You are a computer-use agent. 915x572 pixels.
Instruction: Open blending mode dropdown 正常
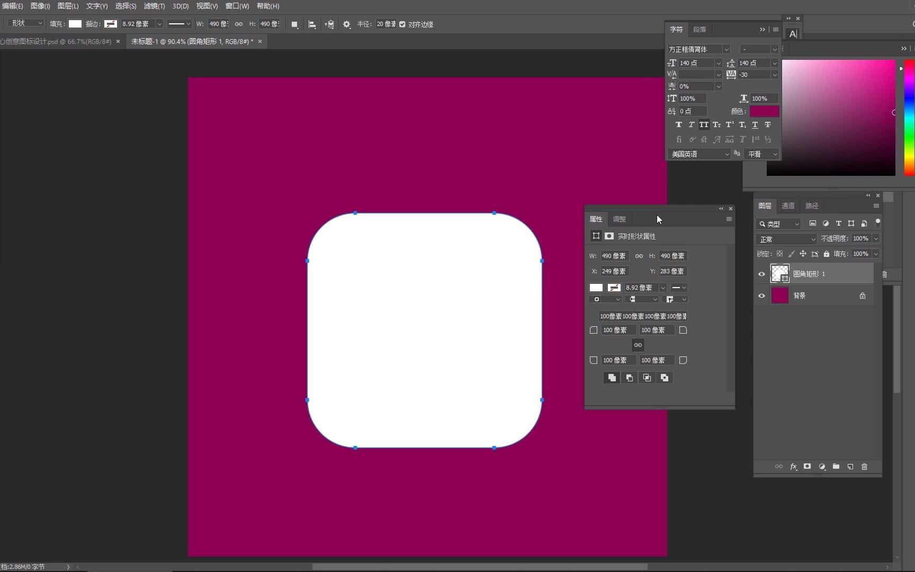tap(787, 239)
